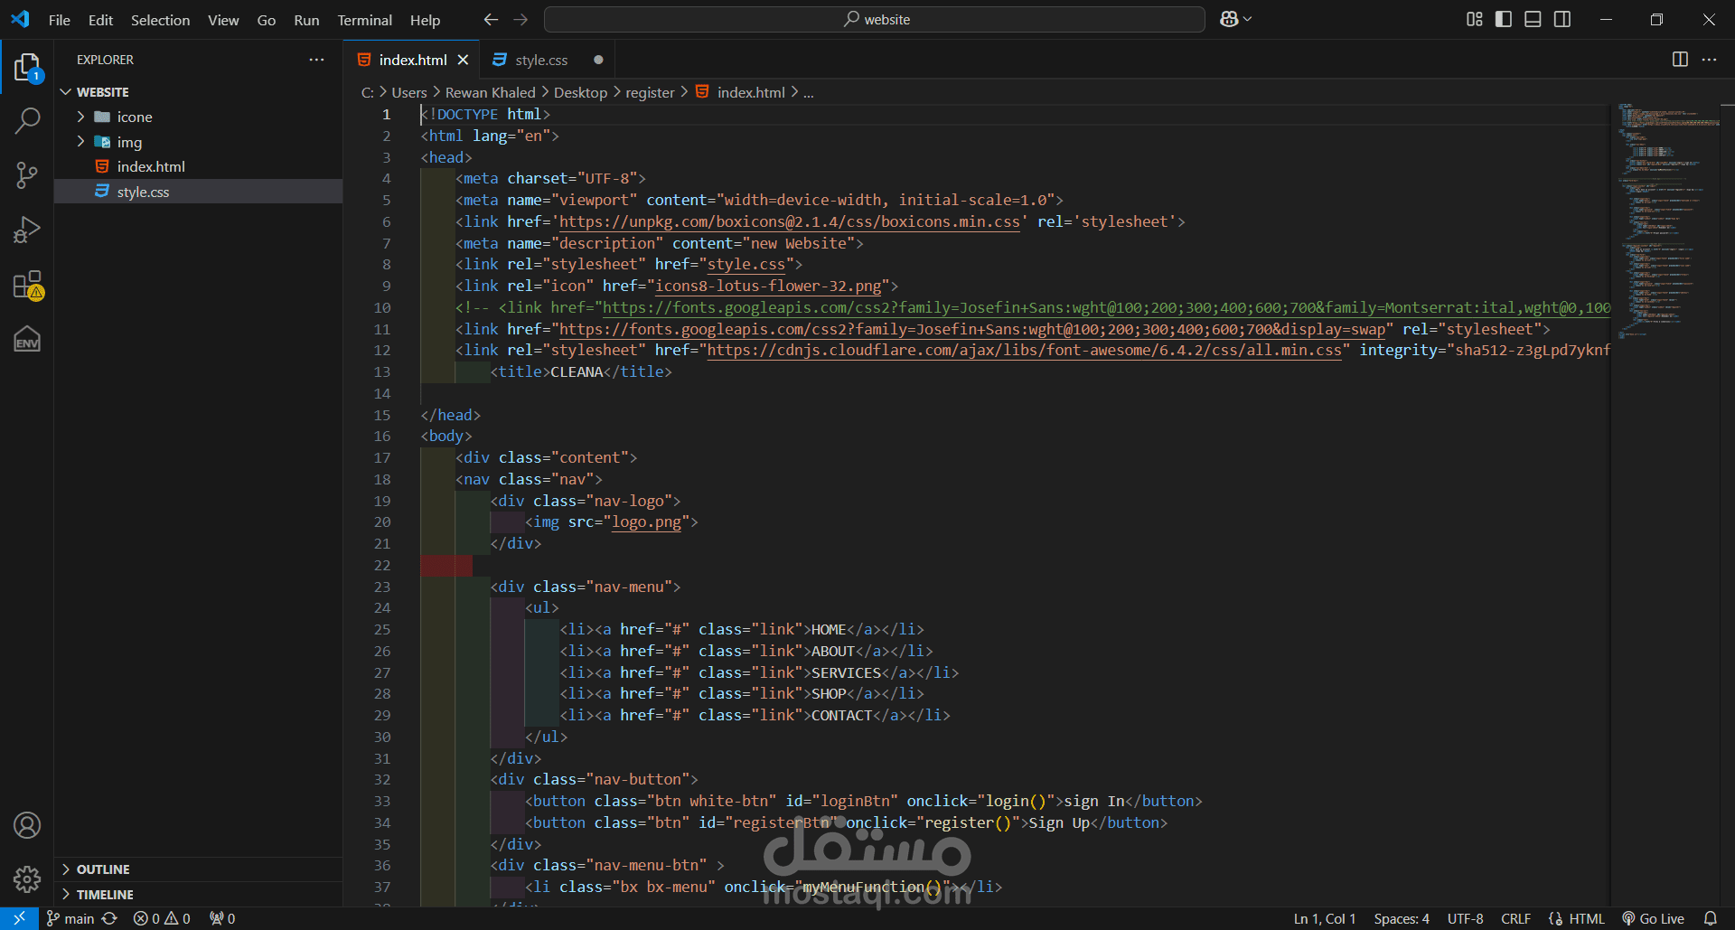Viewport: 1735px width, 930px height.
Task: Open the Edit menu
Action: 100,20
